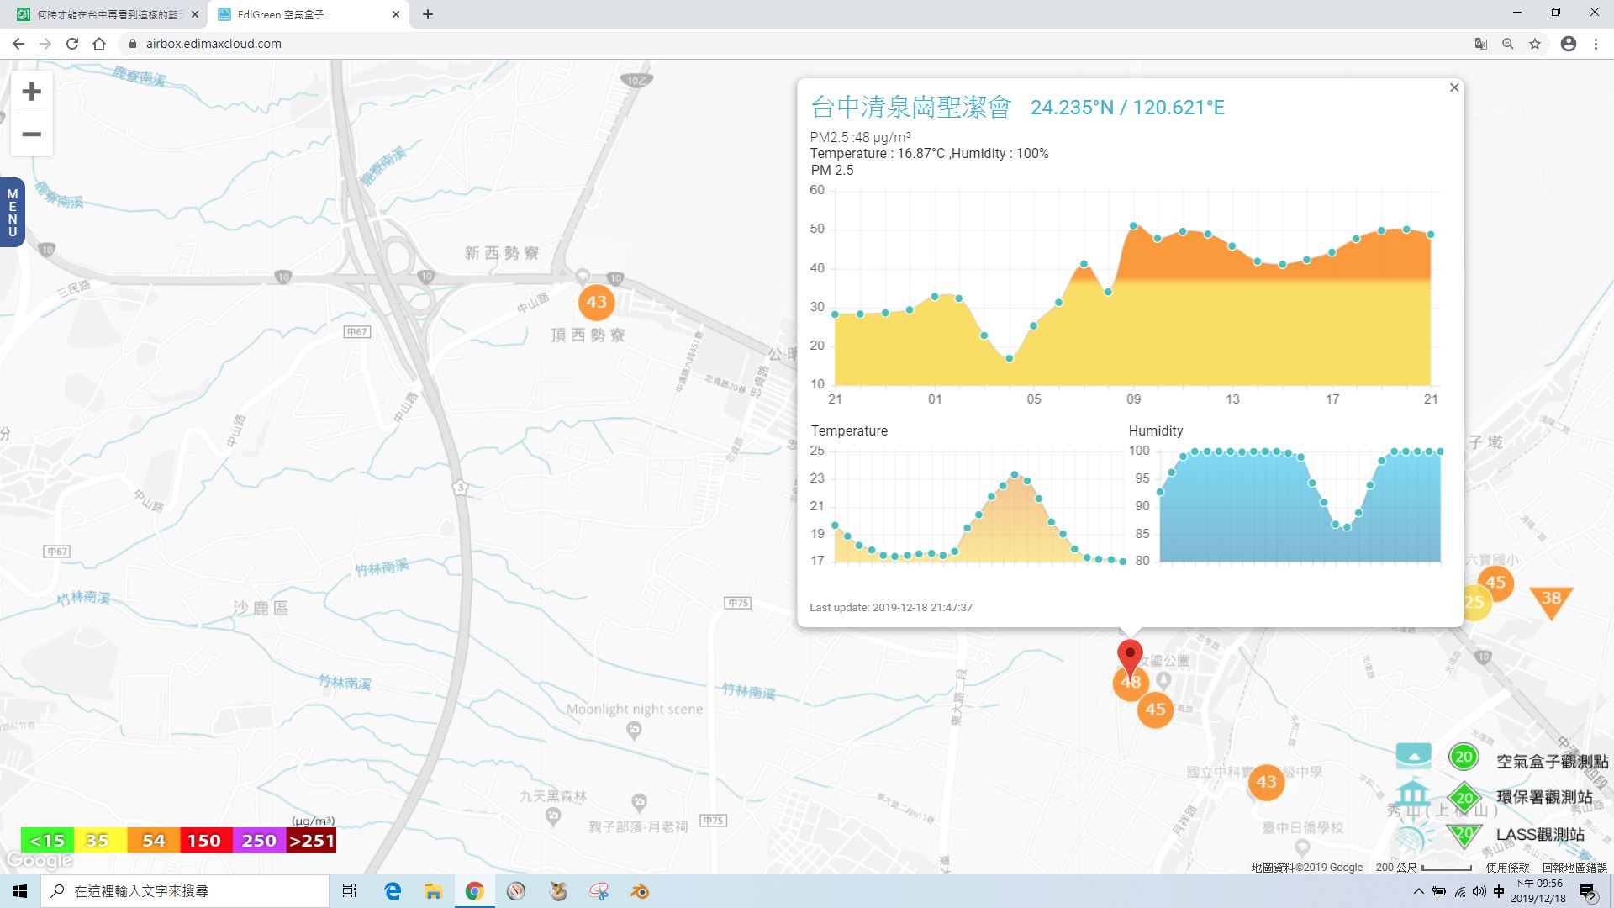The height and width of the screenshot is (908, 1614).
Task: Open the Chrome profile account icon
Action: [x=1569, y=44]
